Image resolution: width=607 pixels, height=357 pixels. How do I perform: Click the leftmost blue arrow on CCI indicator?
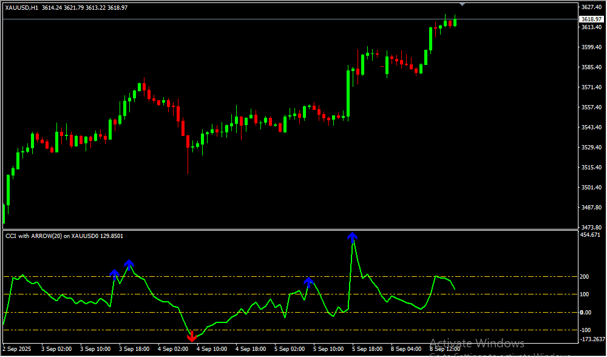coord(115,274)
